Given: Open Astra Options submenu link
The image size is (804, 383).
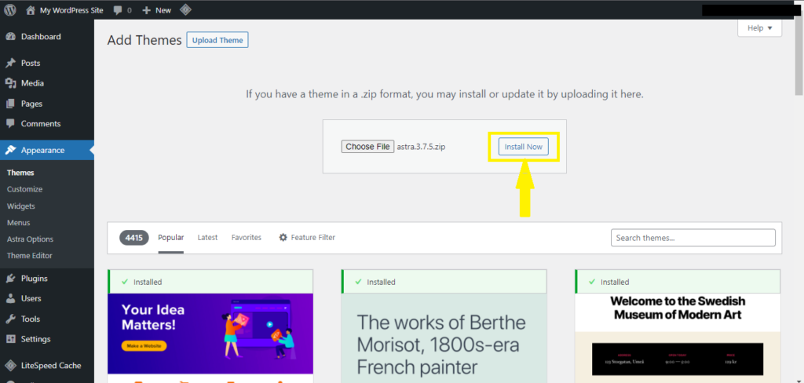Looking at the screenshot, I should pos(30,239).
